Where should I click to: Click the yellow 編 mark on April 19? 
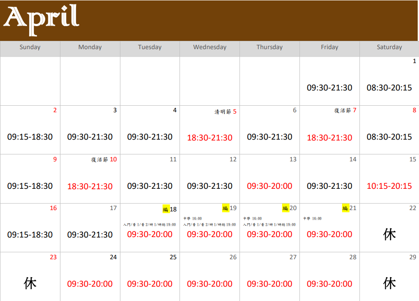point(226,208)
